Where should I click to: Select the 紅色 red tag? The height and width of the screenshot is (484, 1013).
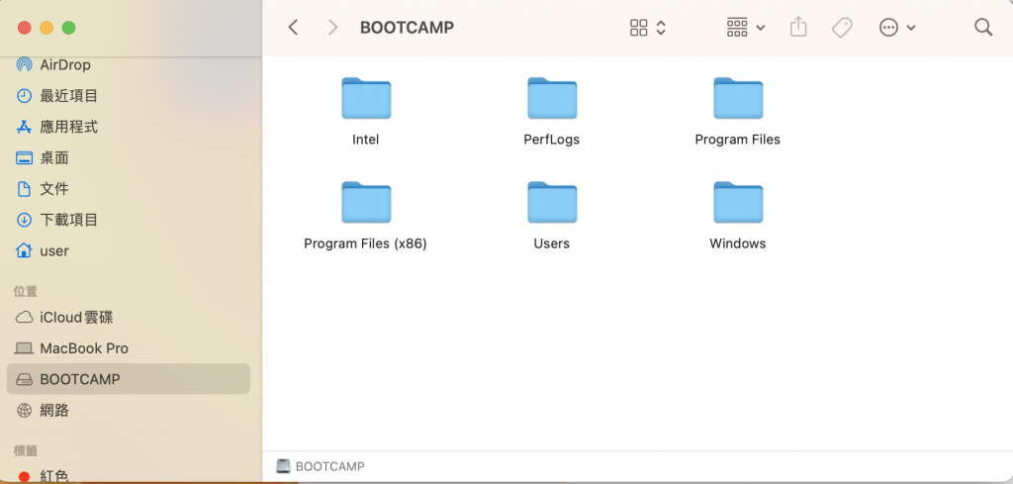coord(128,476)
